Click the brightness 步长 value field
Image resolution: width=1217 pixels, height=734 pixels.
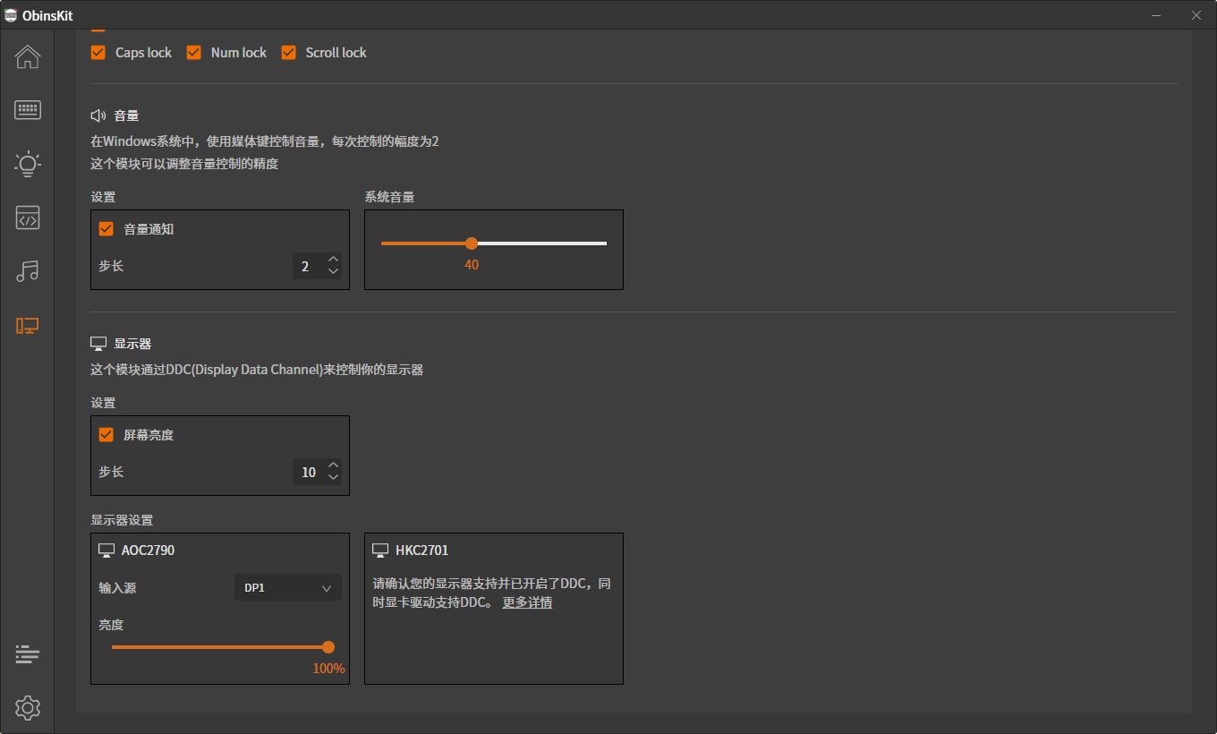pyautogui.click(x=309, y=473)
